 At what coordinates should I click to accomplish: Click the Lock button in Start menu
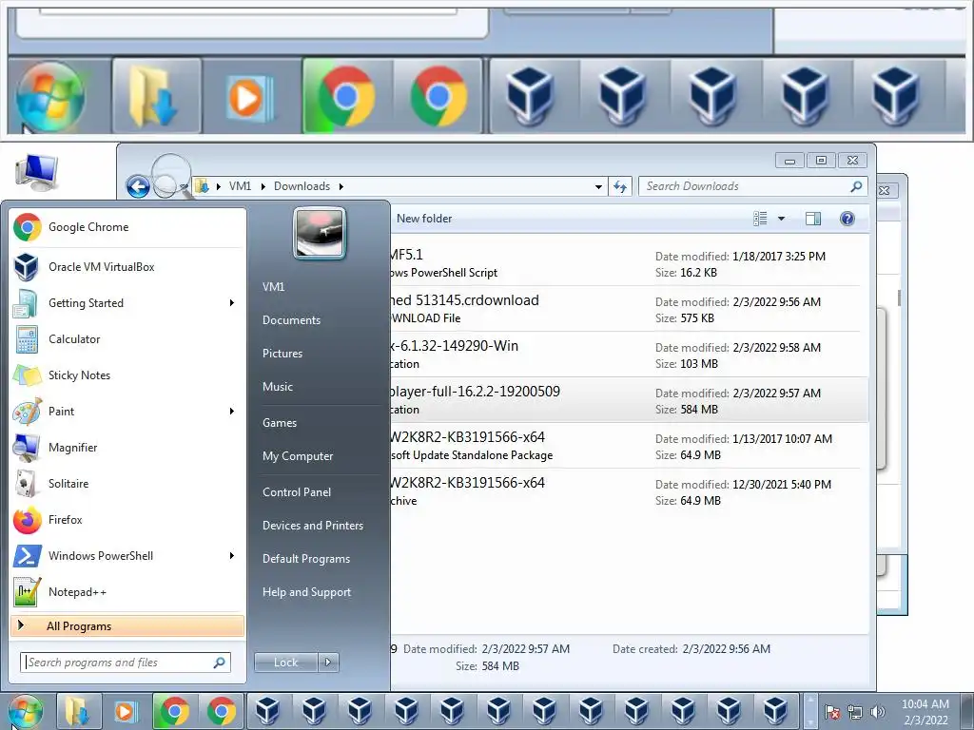tap(286, 663)
